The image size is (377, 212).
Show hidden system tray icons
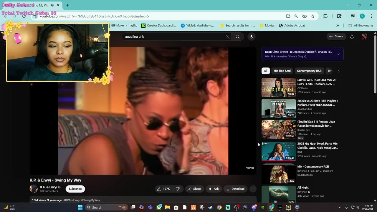pos(340,207)
